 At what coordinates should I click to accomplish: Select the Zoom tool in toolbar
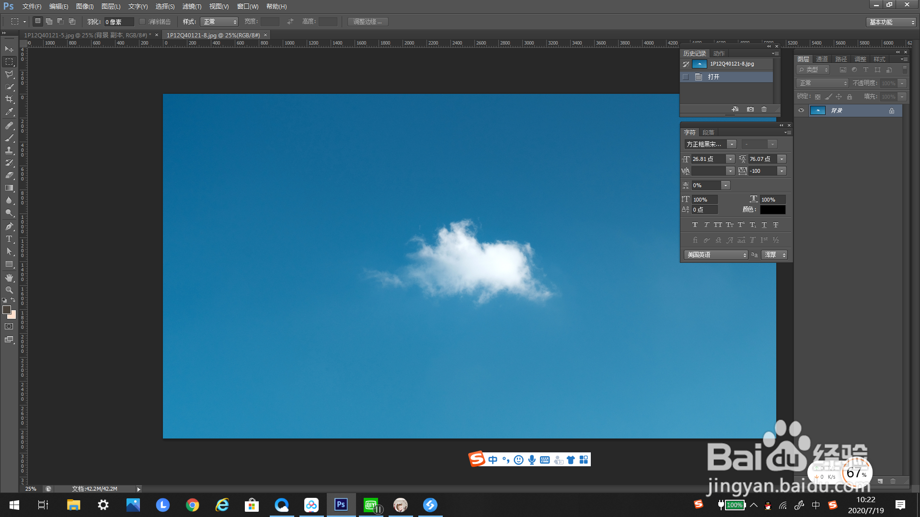point(9,290)
